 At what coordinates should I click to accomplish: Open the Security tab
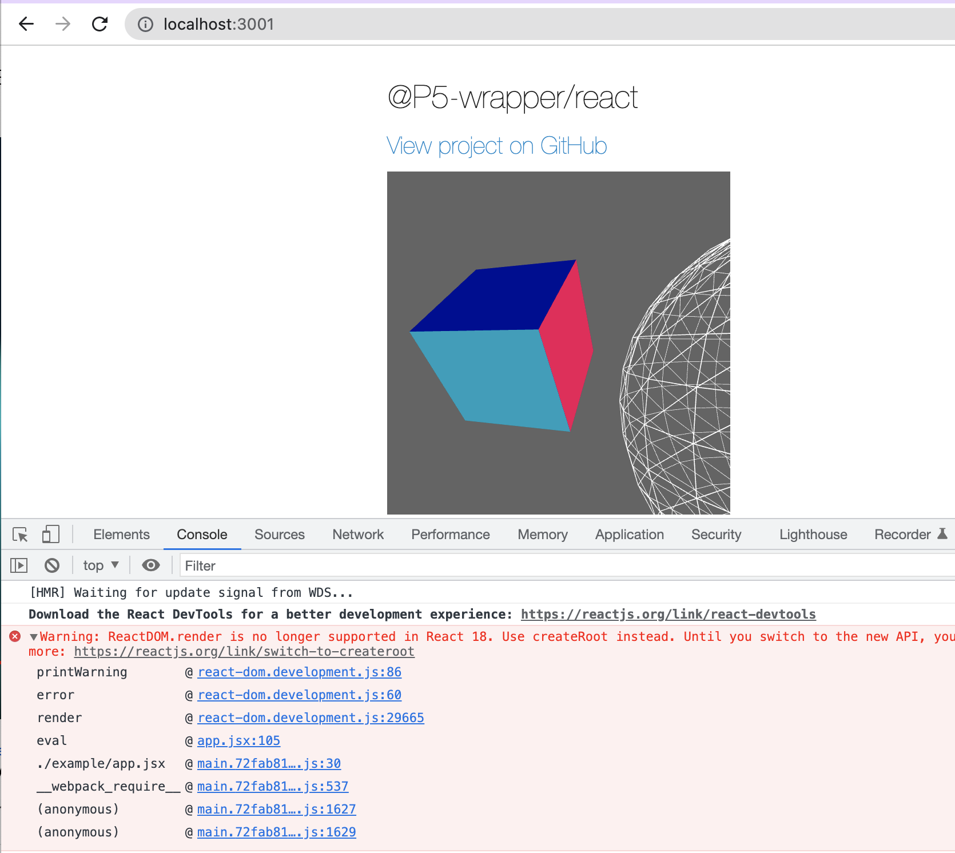click(716, 535)
